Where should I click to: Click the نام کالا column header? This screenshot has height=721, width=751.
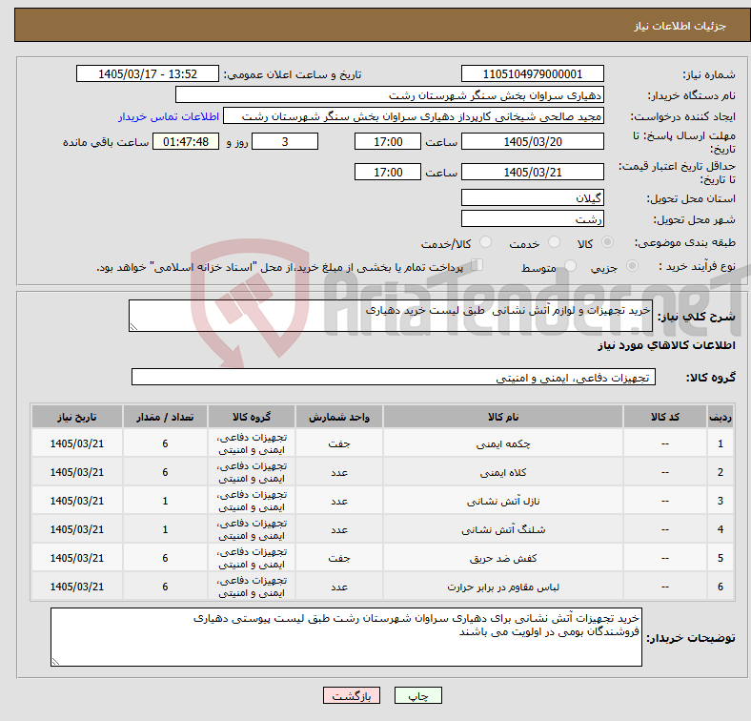coord(503,417)
